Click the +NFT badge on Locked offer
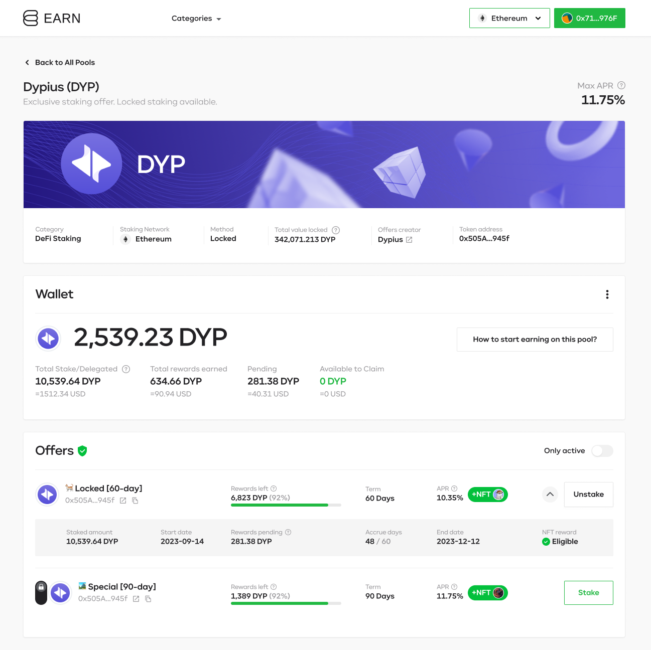The width and height of the screenshot is (651, 650). [488, 495]
